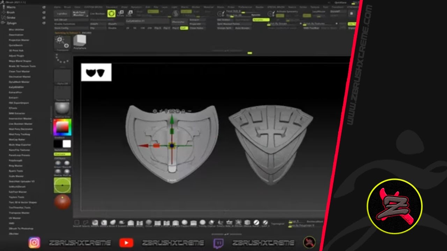This screenshot has height=251, width=447.
Task: Expand UV Master in Zplugin
Action: click(14, 218)
